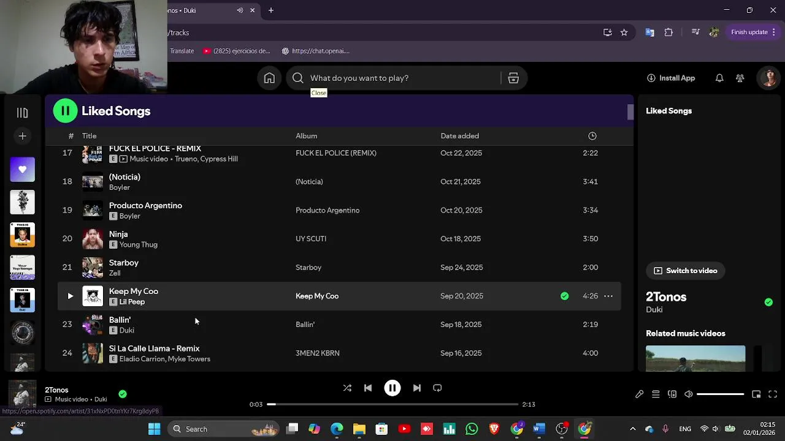Open Lyrics microphone icon
Image resolution: width=785 pixels, height=441 pixels.
point(639,394)
